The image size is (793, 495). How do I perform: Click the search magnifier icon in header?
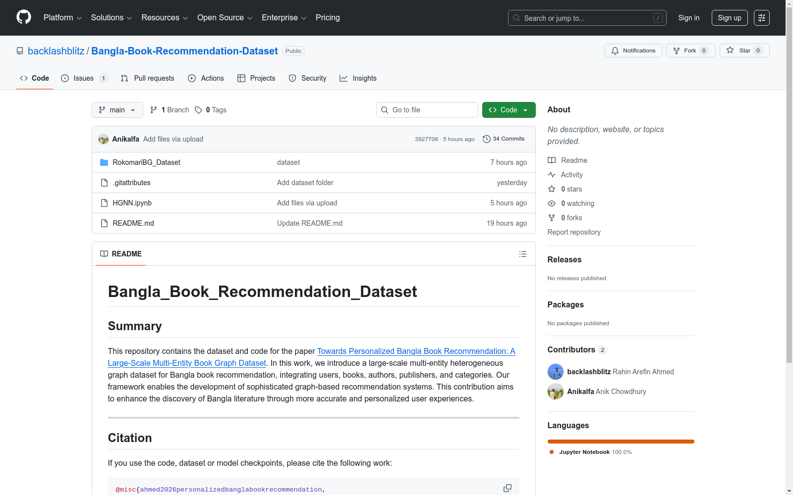click(x=516, y=18)
